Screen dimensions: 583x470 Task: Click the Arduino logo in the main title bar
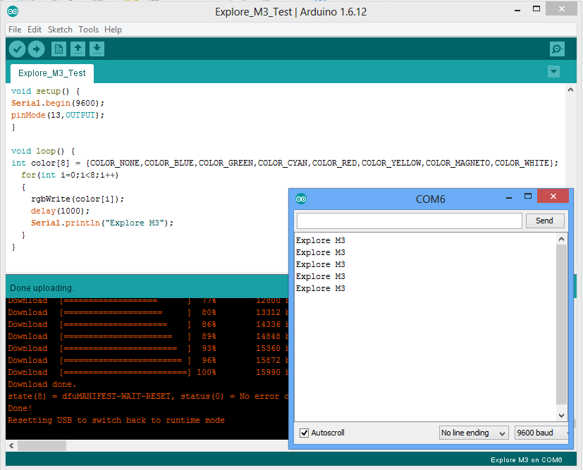pos(13,11)
